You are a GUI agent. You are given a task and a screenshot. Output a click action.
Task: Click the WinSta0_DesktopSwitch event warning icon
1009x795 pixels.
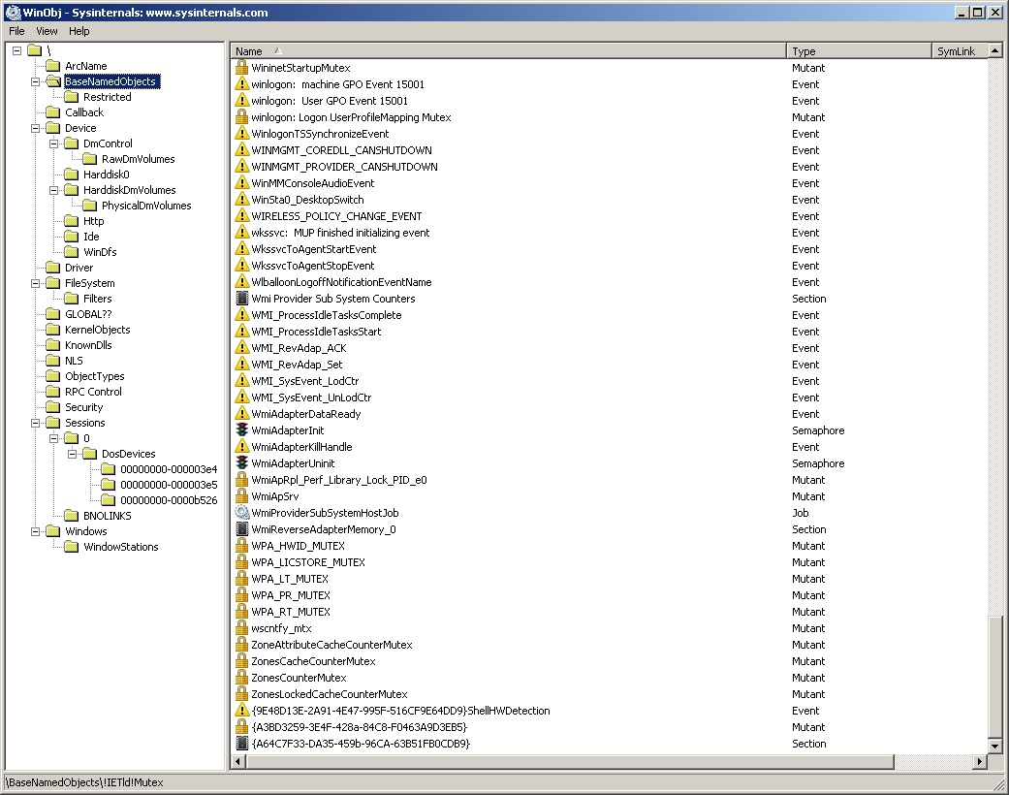(x=242, y=200)
